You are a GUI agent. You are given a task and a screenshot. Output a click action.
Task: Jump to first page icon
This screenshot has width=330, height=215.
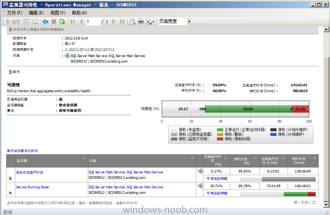(73, 22)
